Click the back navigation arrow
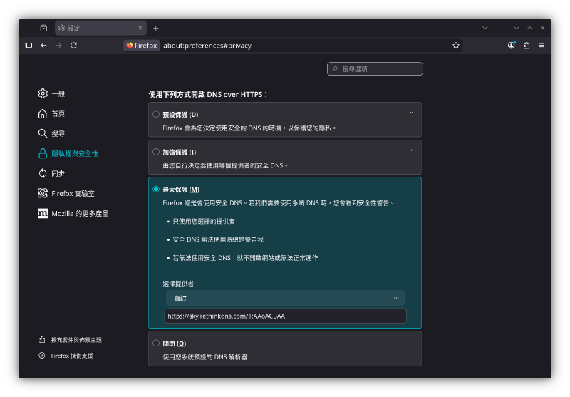This screenshot has width=570, height=397. click(x=43, y=45)
